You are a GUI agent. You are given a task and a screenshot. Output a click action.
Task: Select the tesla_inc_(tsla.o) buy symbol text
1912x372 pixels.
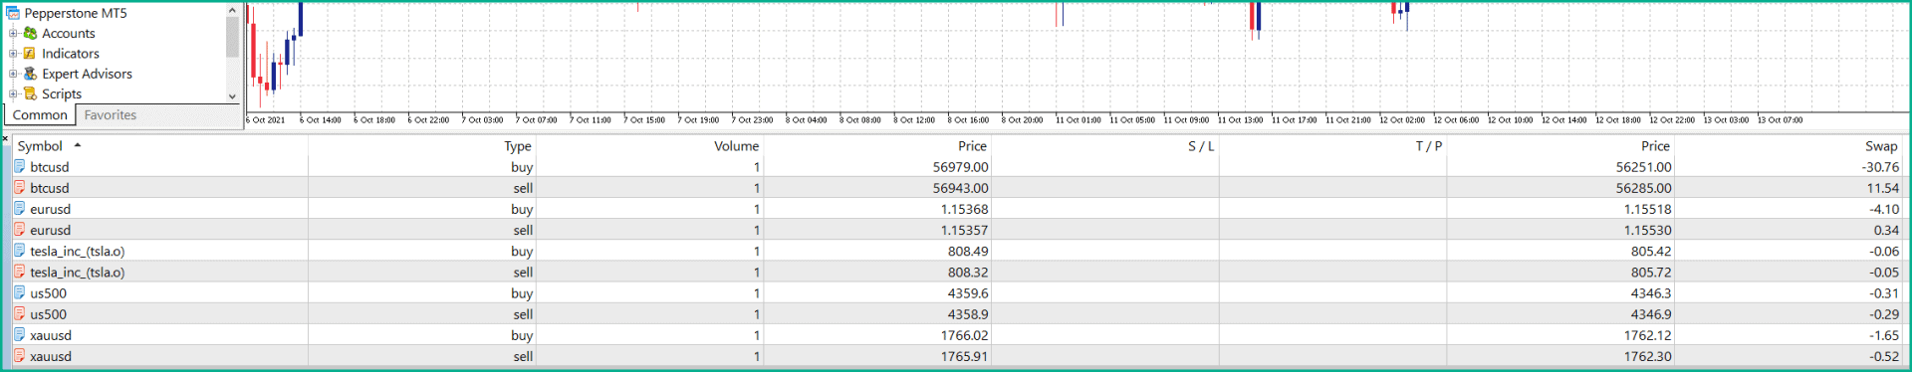(78, 251)
